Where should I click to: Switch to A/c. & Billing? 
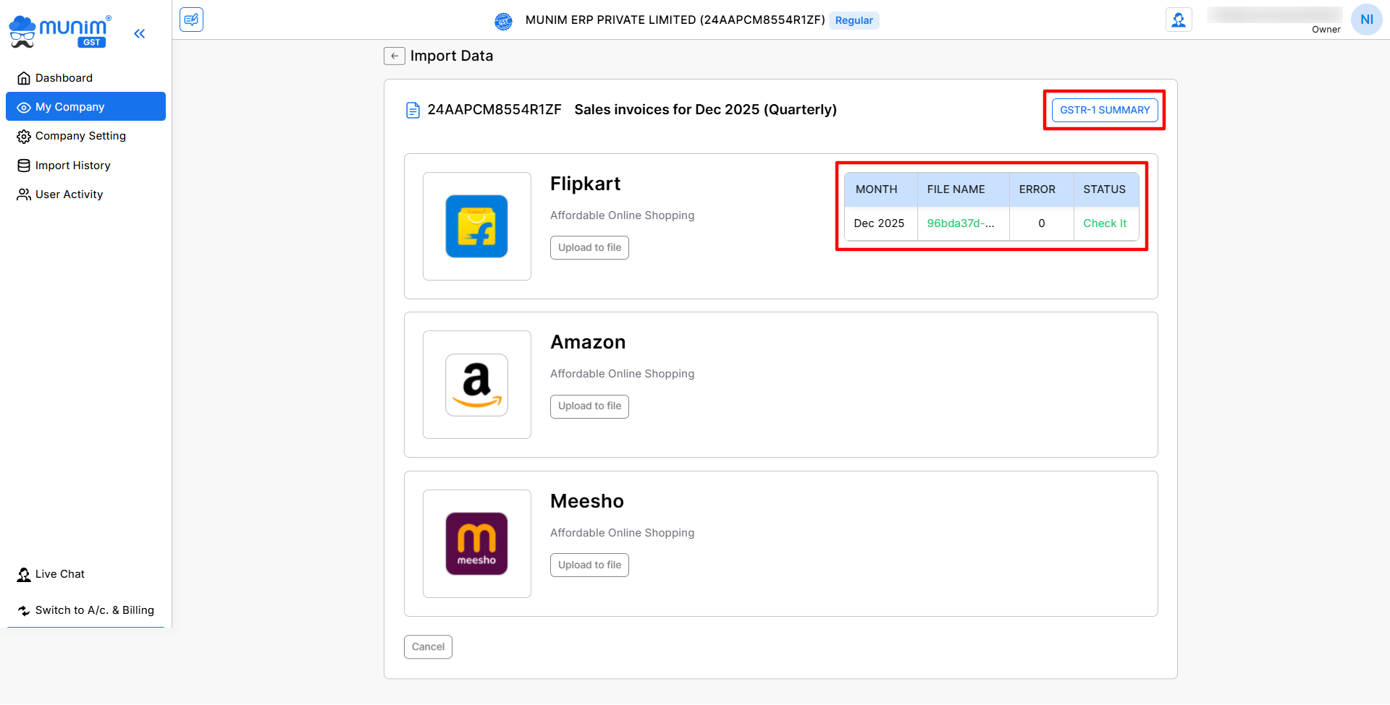tap(94, 610)
